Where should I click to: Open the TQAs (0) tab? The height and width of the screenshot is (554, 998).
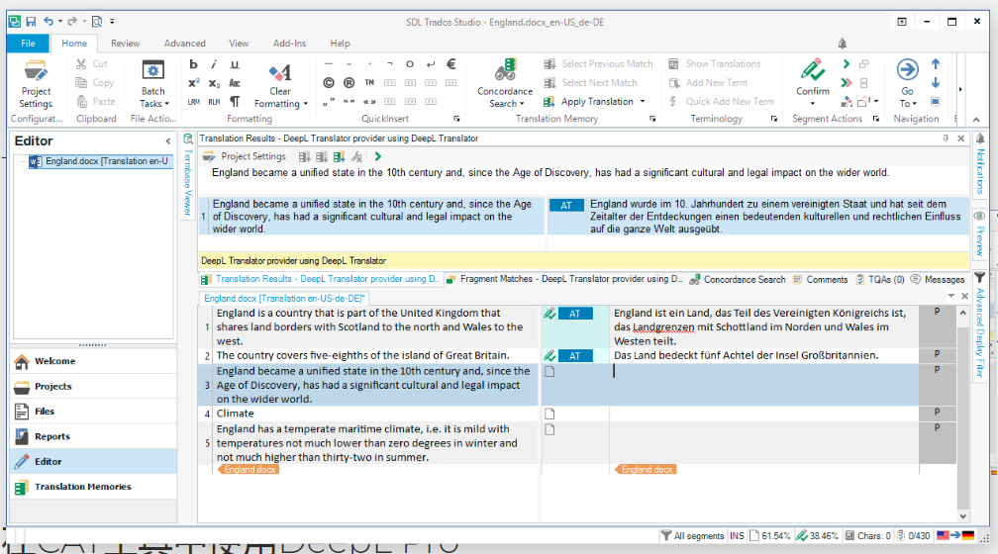(x=880, y=279)
